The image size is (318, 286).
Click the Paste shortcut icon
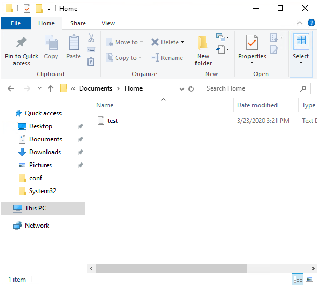pos(91,62)
